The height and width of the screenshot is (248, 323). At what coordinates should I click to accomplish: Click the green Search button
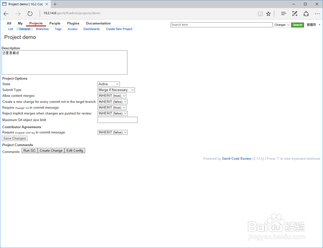click(297, 25)
